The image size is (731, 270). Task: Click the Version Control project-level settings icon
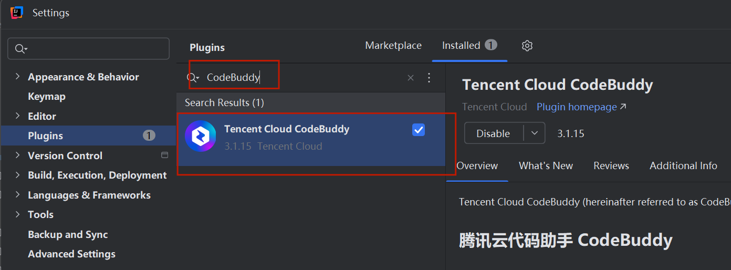pyautogui.click(x=164, y=155)
